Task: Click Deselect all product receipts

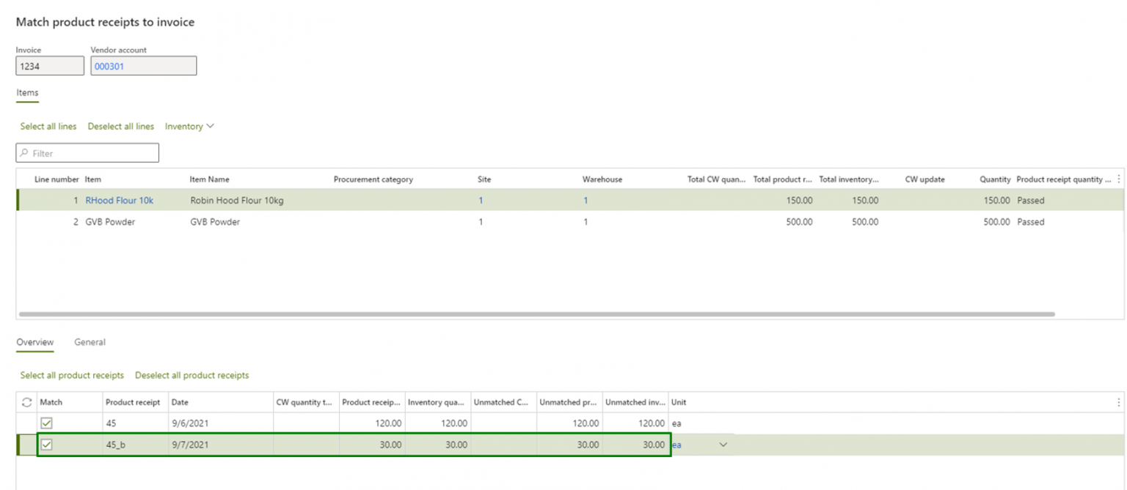Action: click(x=192, y=376)
